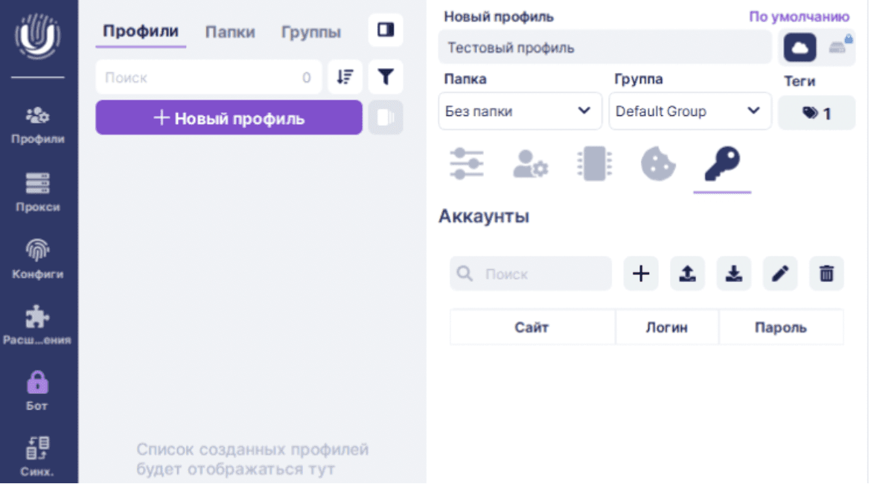Click the accounts upload arrow icon
Viewport: 871px width, 484px height.
(688, 274)
